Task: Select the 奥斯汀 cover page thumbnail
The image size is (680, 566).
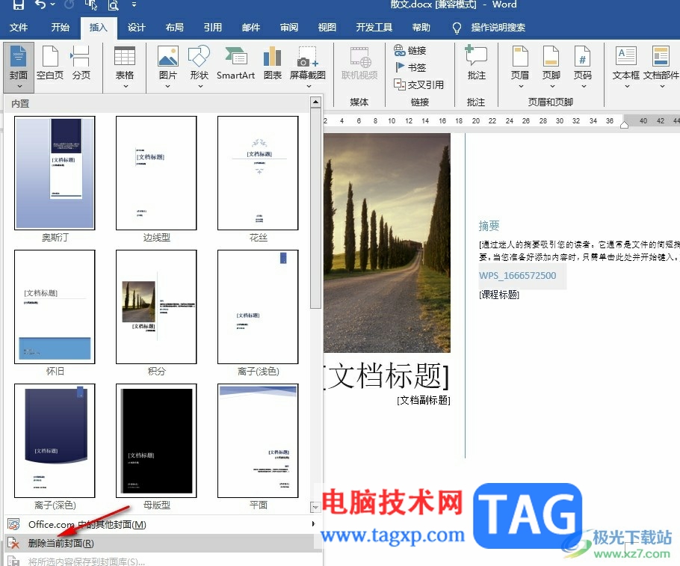Action: pyautogui.click(x=55, y=173)
